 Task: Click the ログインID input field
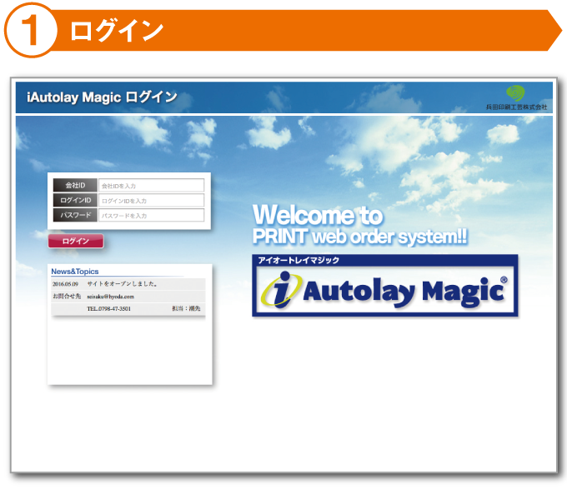[x=151, y=200]
